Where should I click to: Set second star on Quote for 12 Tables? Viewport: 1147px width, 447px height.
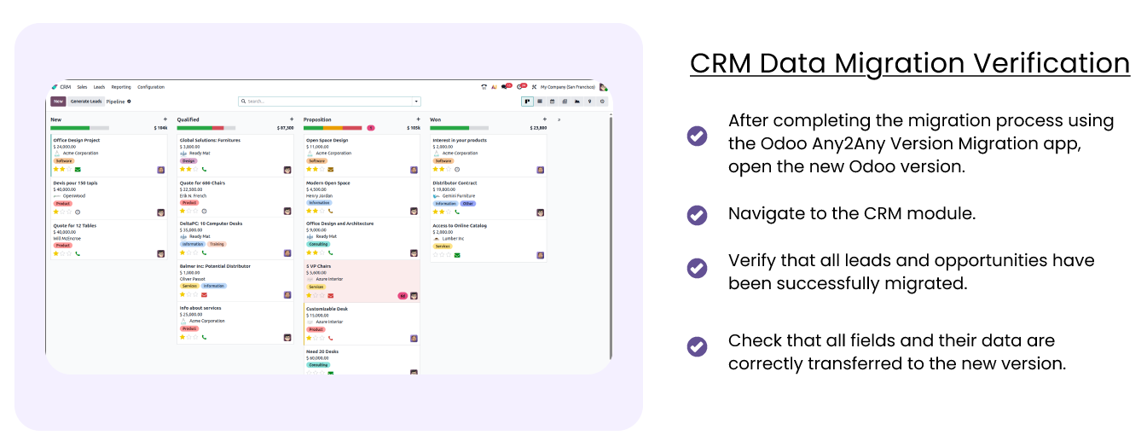[62, 253]
